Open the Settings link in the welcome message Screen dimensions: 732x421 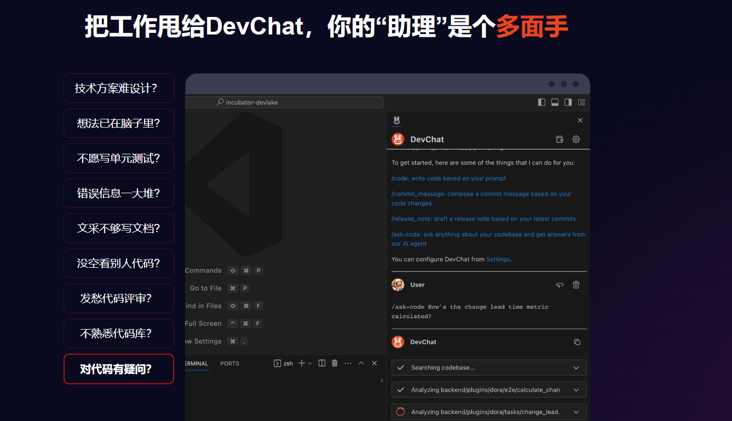coord(498,259)
